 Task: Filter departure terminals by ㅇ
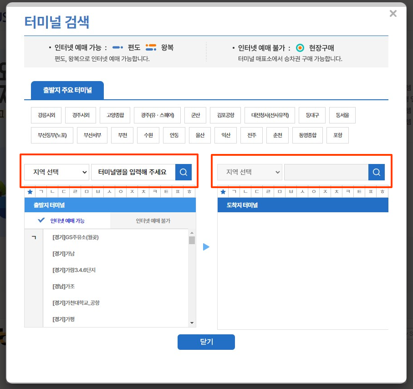tap(121, 192)
